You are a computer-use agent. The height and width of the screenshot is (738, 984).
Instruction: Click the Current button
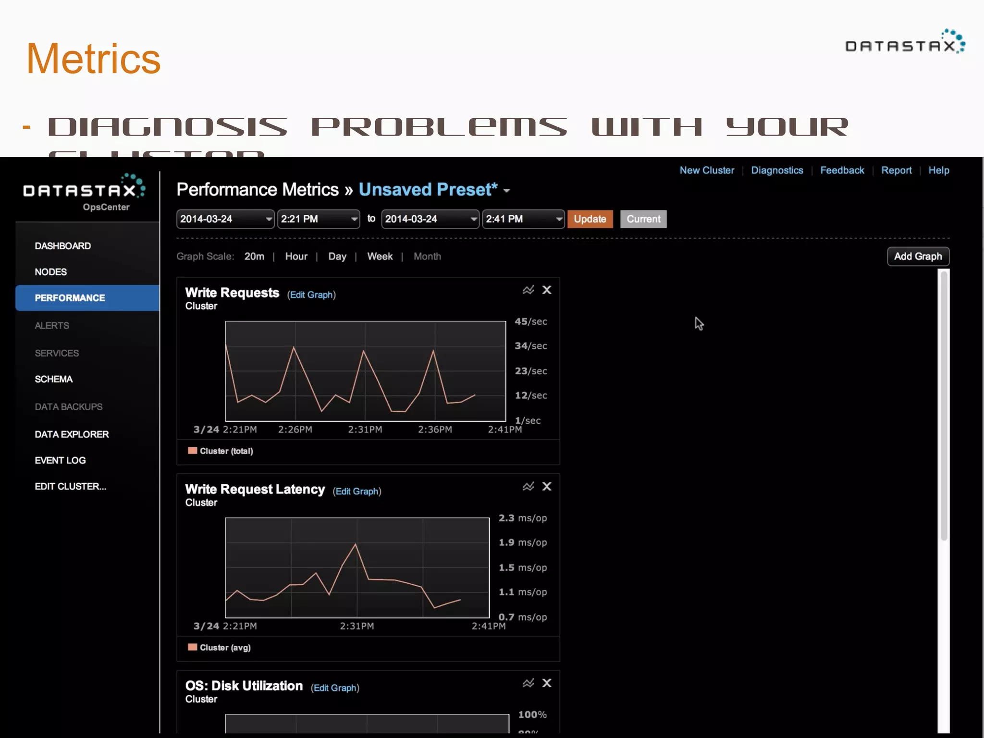click(643, 219)
